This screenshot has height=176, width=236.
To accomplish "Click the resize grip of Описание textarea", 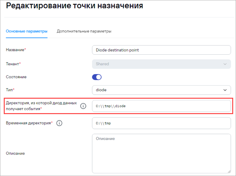I will tap(229, 172).
